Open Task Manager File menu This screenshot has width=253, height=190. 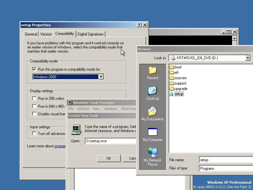pos(71,109)
